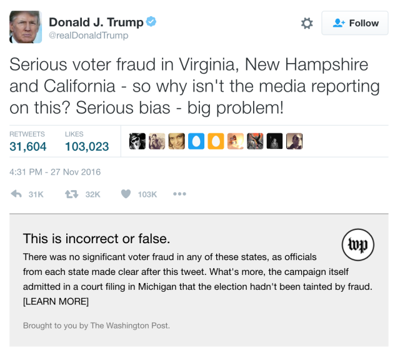Click the orange egg avatar

(216, 142)
